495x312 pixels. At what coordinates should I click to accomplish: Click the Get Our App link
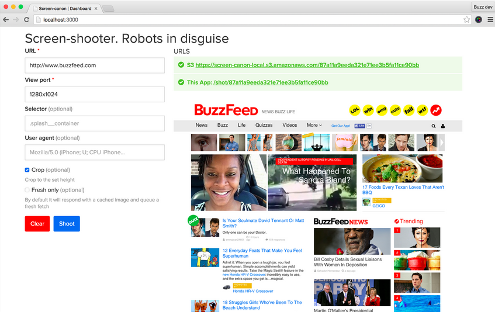pyautogui.click(x=341, y=126)
